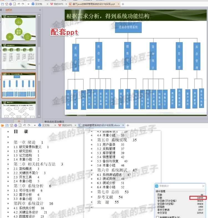This screenshot has height=218, width=208.
Task: Select the 采购管理 box on slide
Action: tap(76, 58)
